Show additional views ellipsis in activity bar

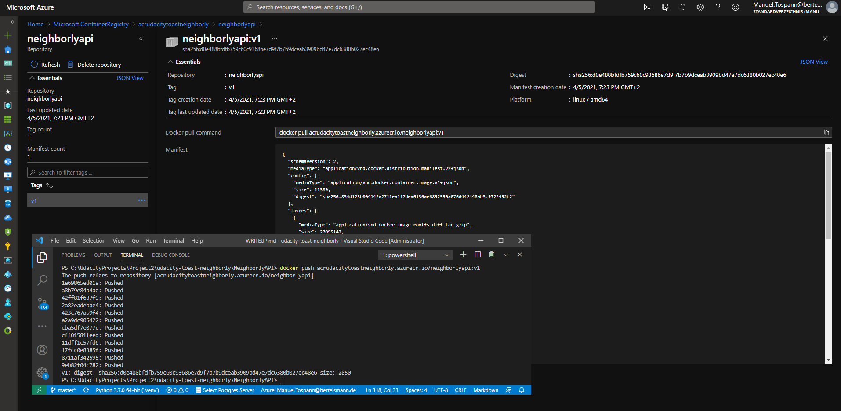point(42,326)
